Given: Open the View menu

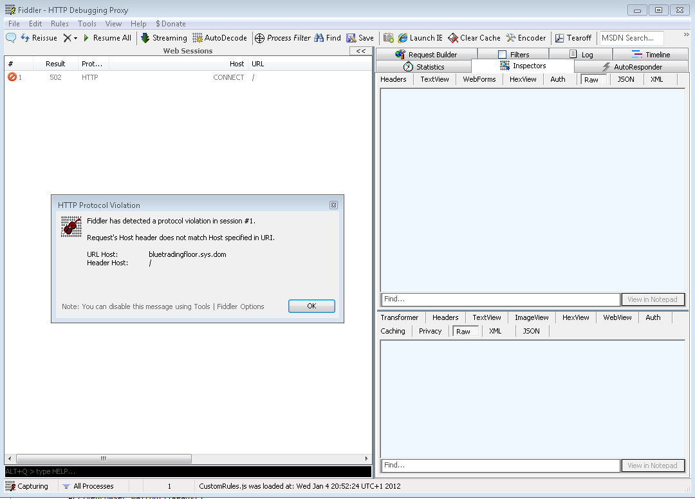Looking at the screenshot, I should (113, 24).
